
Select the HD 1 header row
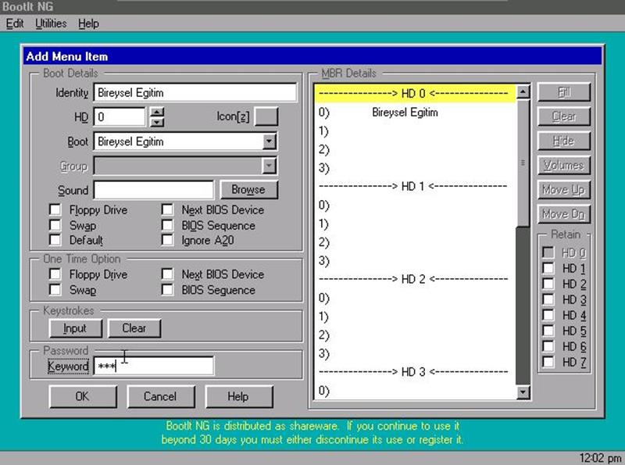pos(415,186)
